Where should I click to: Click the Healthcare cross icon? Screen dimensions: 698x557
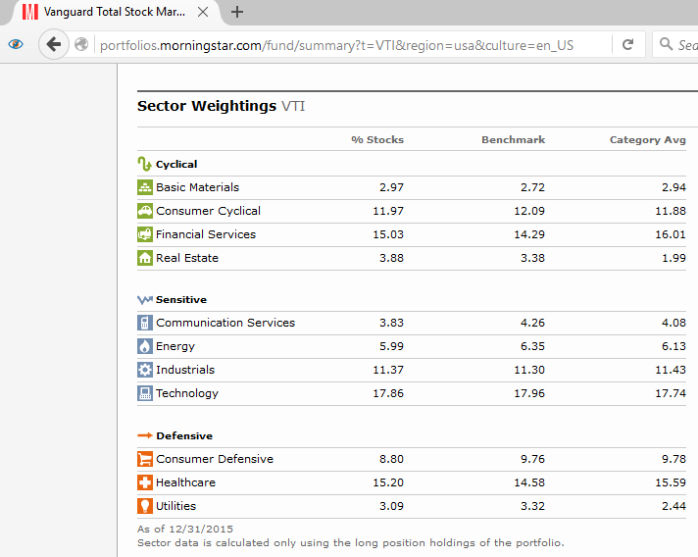click(145, 482)
